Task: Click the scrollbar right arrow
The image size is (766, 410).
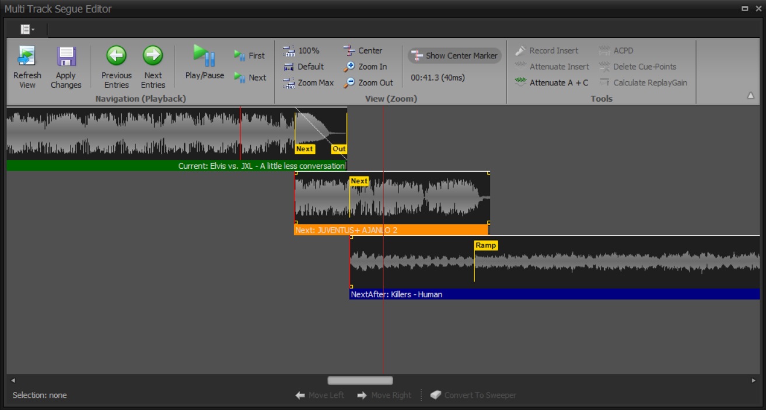Action: tap(754, 381)
